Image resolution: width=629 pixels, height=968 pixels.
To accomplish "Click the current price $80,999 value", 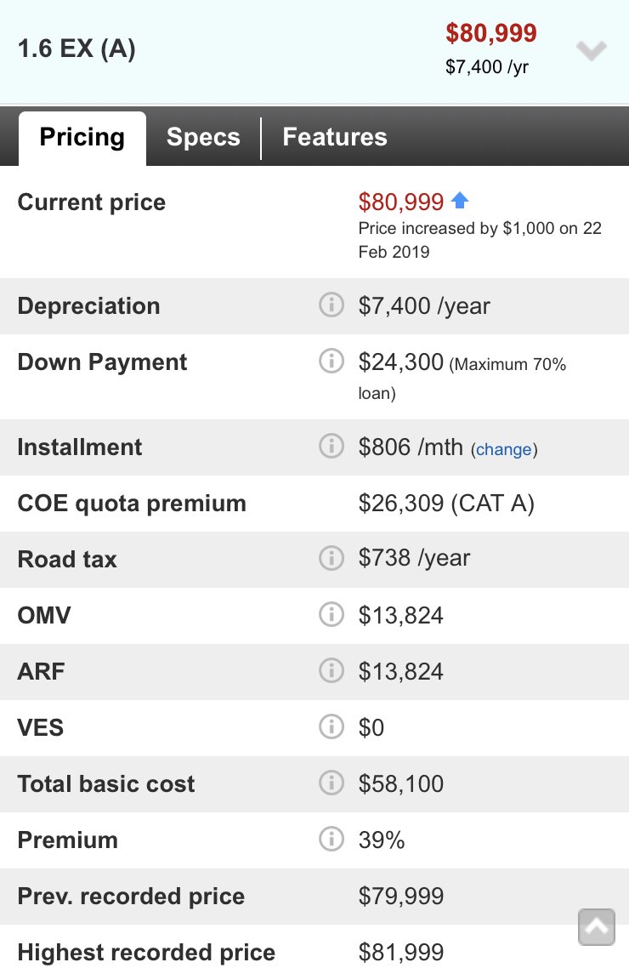I will click(x=401, y=202).
